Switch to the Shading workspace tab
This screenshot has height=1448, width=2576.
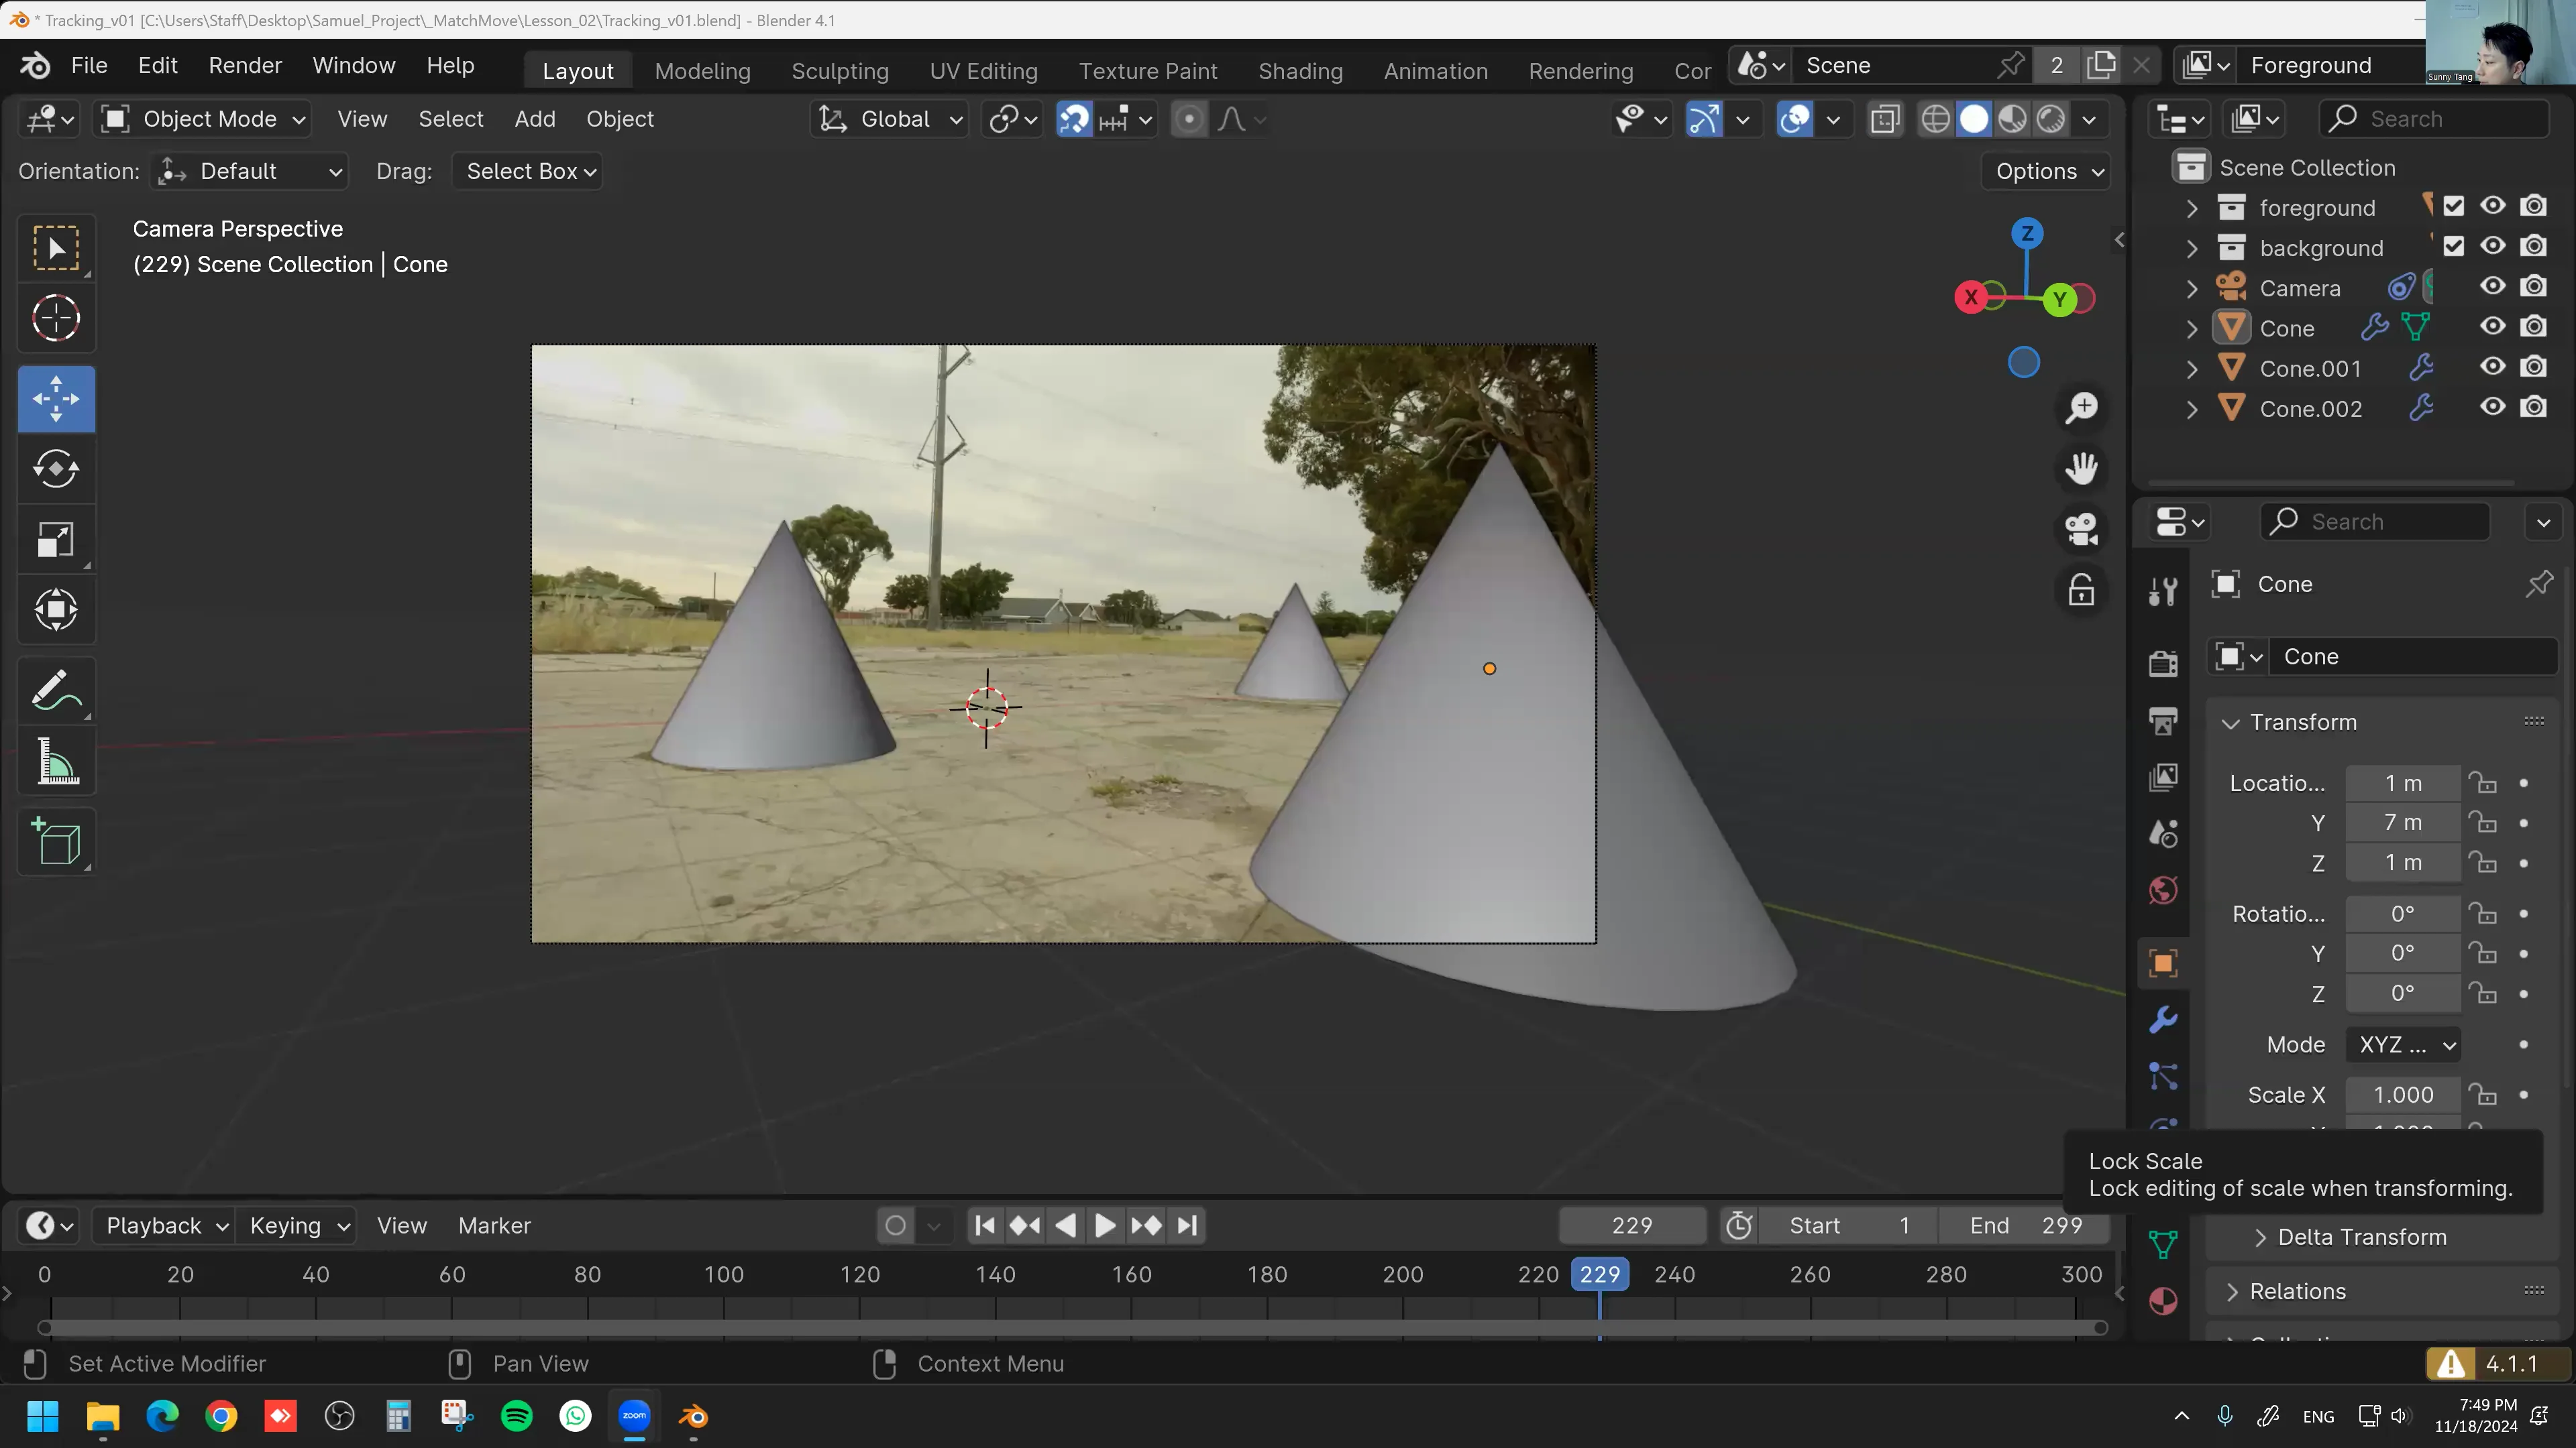pyautogui.click(x=1300, y=70)
